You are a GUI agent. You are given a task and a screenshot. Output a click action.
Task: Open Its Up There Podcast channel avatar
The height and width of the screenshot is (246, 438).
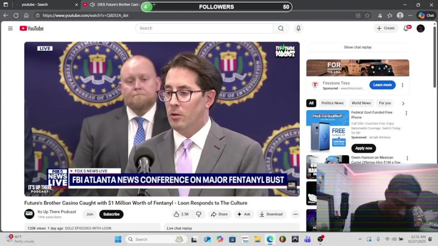(29, 214)
